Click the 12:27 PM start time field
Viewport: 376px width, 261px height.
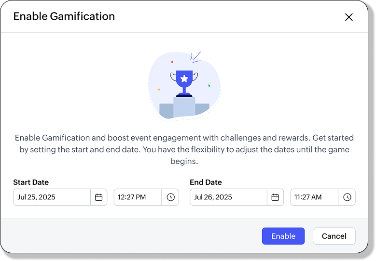coord(138,197)
